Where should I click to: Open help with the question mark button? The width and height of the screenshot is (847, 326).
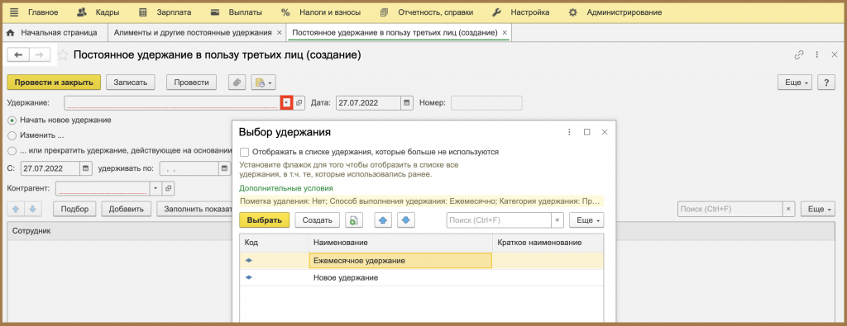826,83
